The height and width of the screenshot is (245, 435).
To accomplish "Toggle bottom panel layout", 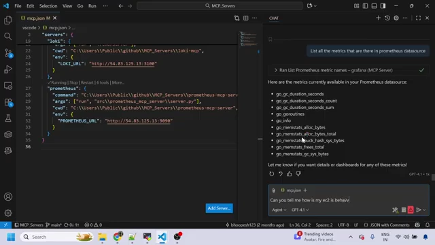I will (374, 6).
